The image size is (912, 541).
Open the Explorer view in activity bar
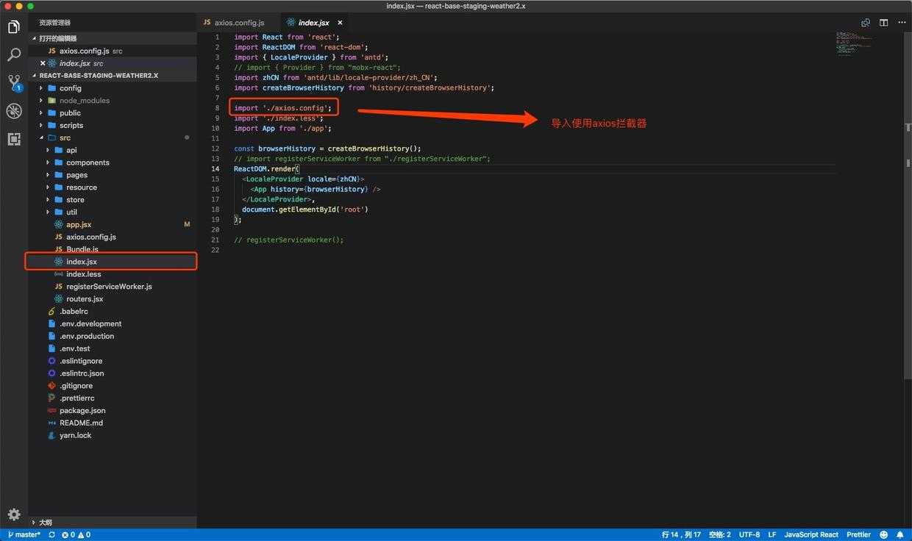click(x=14, y=27)
